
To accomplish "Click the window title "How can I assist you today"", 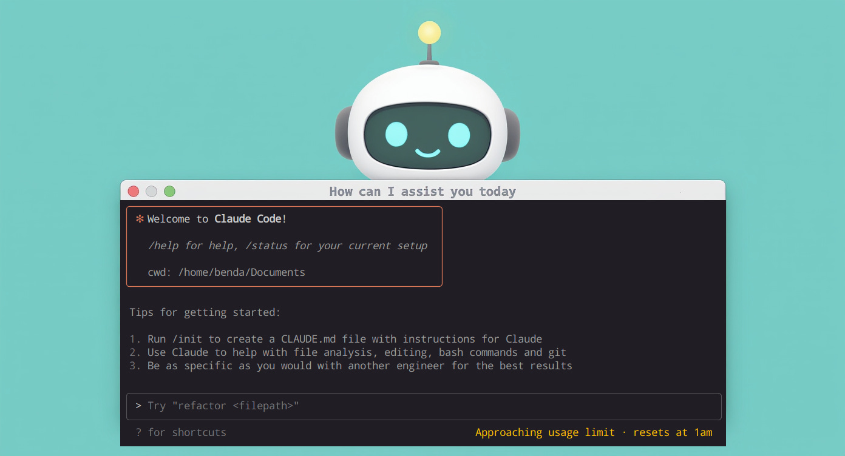I will 422,192.
